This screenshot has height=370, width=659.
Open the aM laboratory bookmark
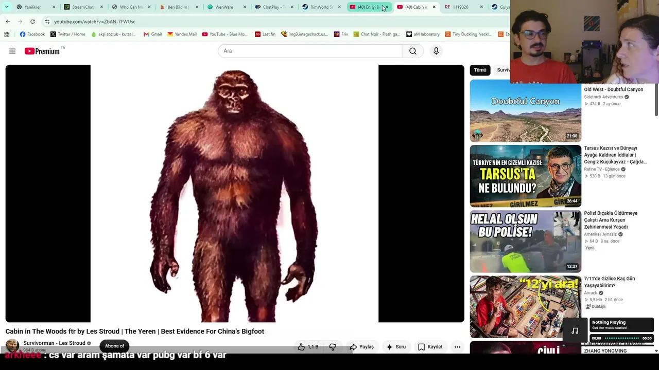(423, 34)
